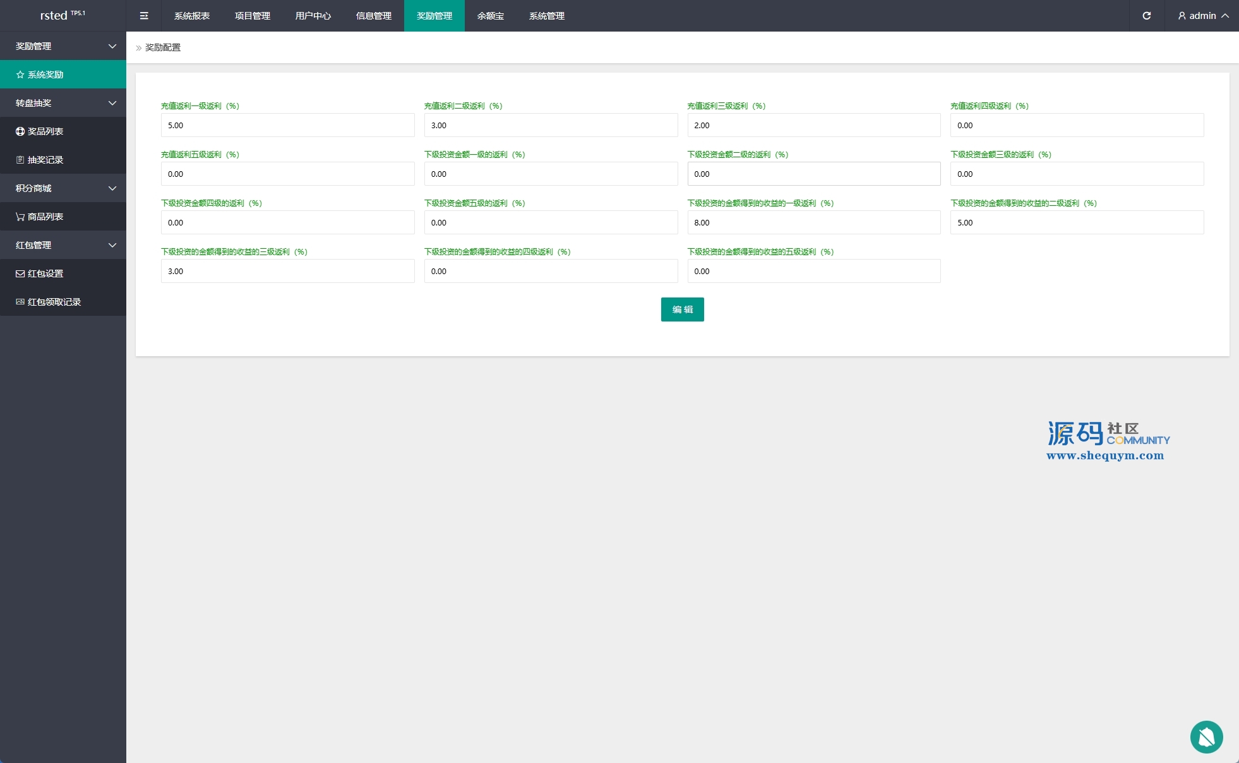This screenshot has height=763, width=1239.
Task: Collapse the 奖励管理 sidebar group
Action: pyautogui.click(x=63, y=46)
